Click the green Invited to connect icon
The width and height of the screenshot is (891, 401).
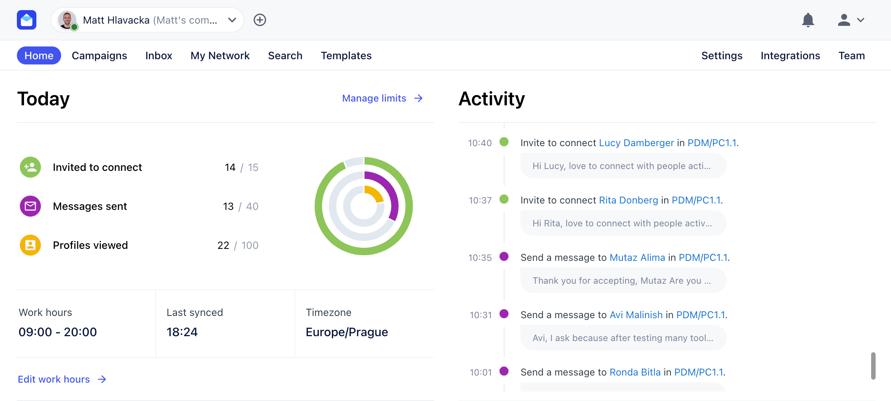30,167
